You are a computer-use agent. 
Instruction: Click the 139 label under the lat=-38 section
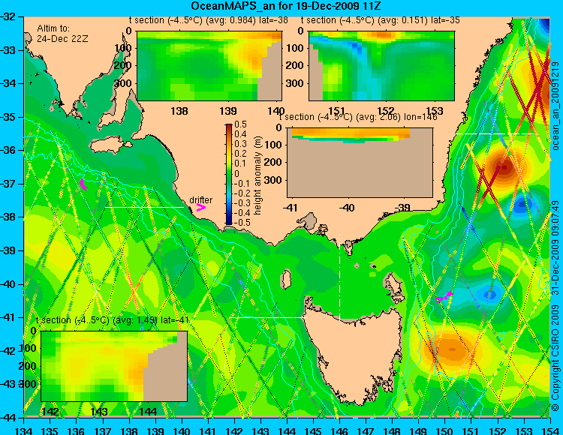point(228,111)
